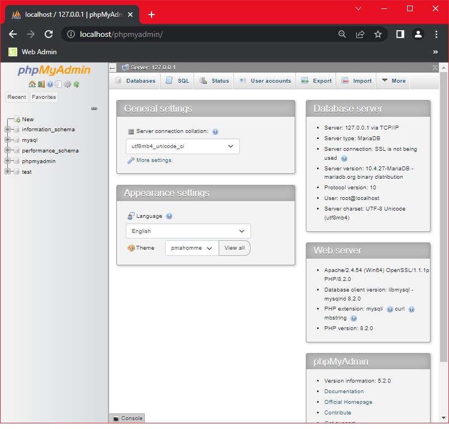Screen dimensions: 449x429
Task: Click the green reload navigation panel icon
Action: coord(76,84)
